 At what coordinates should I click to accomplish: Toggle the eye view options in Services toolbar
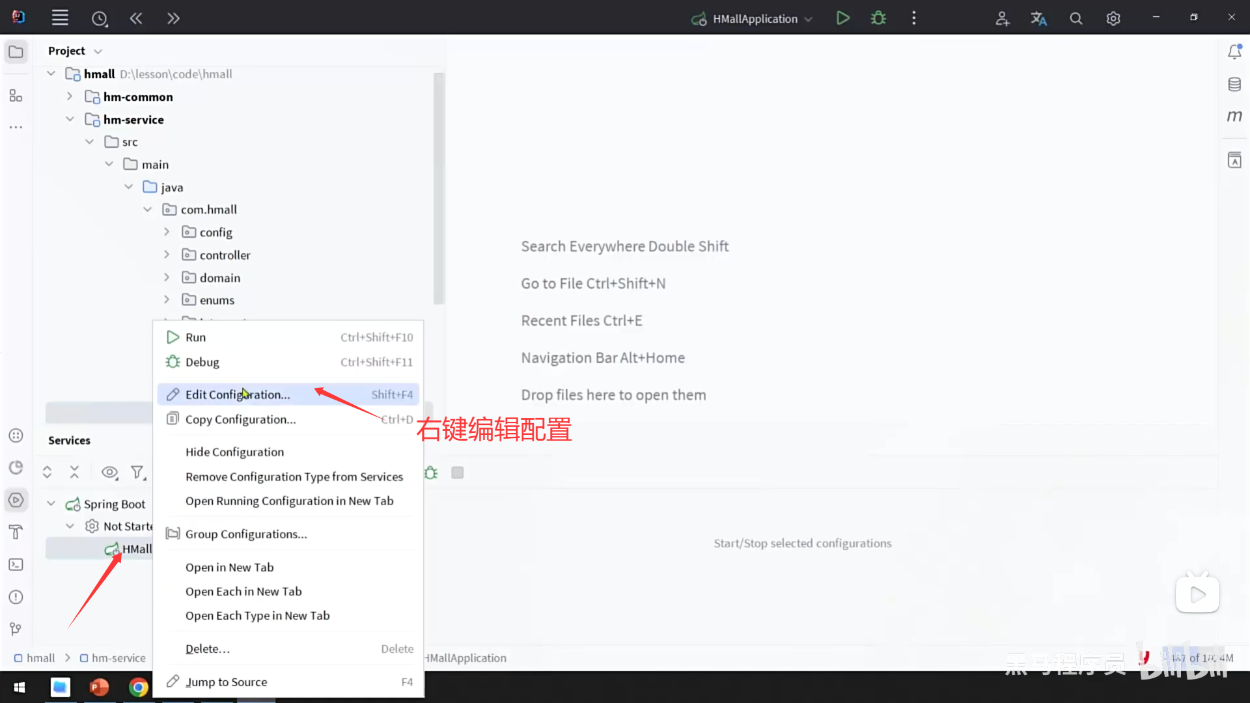pos(109,473)
